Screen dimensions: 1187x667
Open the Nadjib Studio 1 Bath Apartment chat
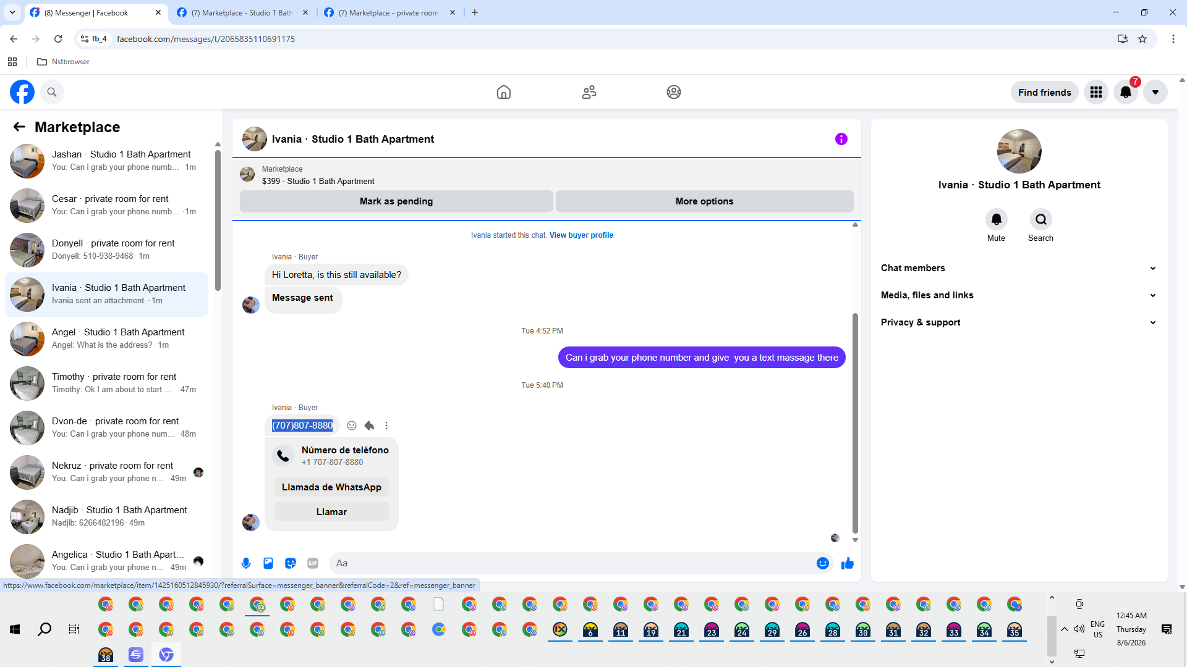point(106,516)
